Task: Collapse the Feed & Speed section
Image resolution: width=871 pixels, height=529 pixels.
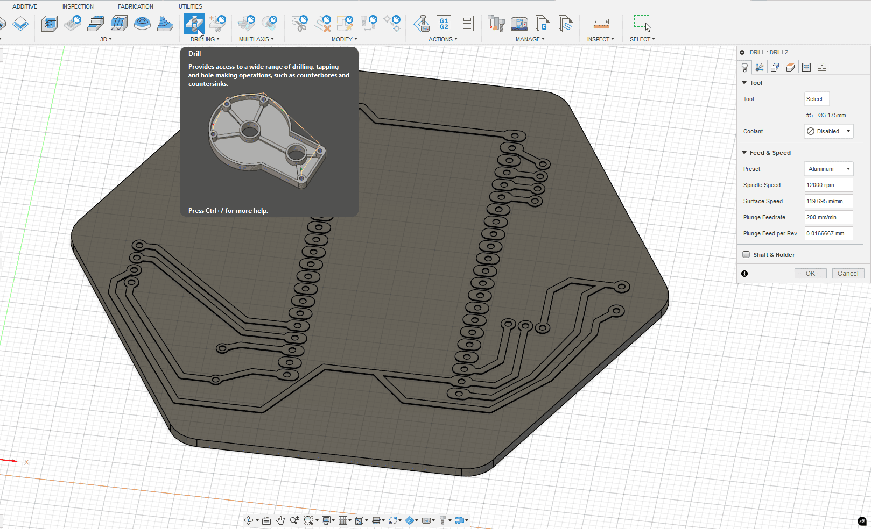Action: coord(767,153)
